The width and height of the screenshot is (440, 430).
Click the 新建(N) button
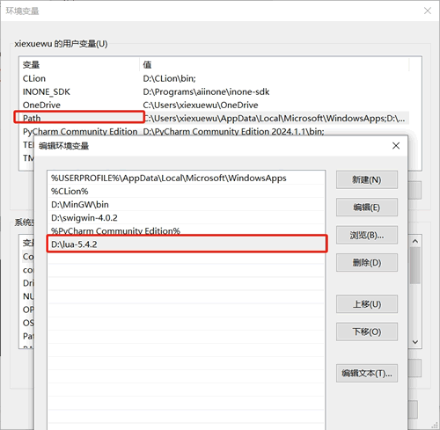click(367, 179)
